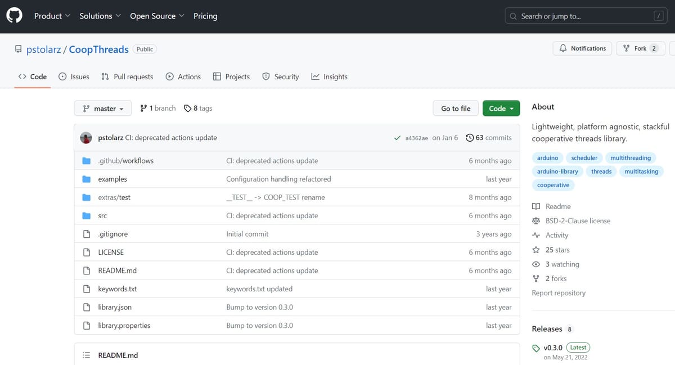Click the .gitignore file icon

[x=87, y=234]
